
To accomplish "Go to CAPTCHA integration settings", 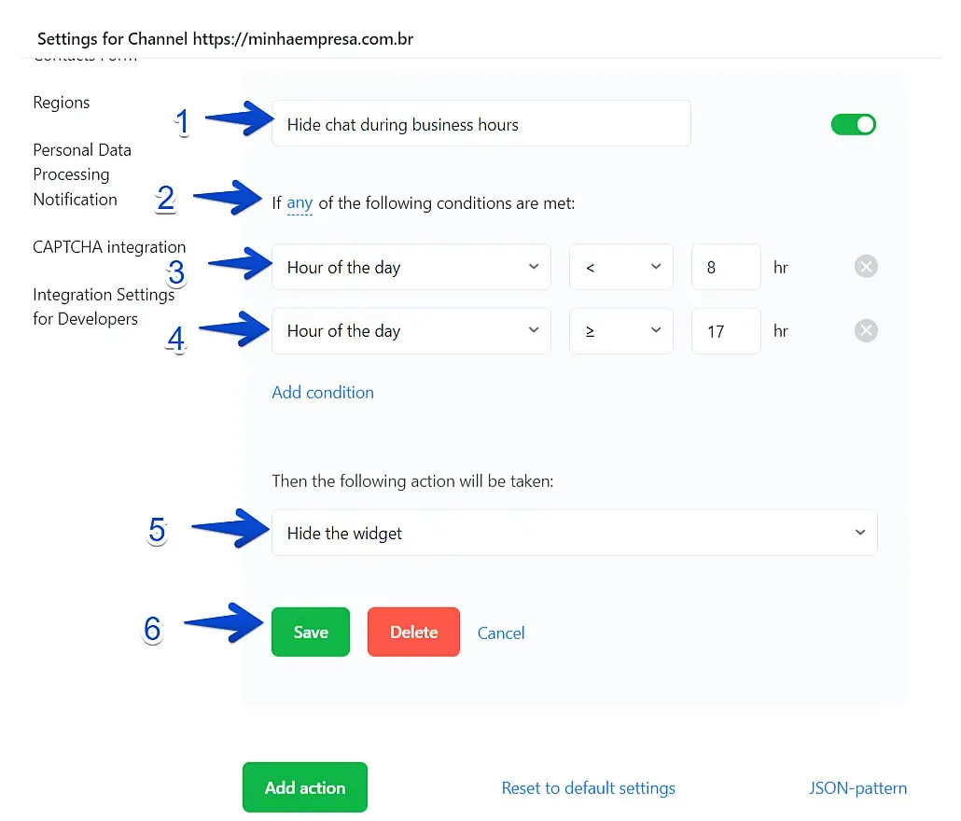I will click(109, 247).
